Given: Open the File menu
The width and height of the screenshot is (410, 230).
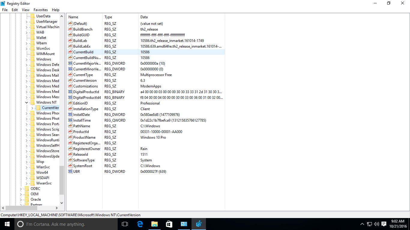Looking at the screenshot, I should point(5,10).
